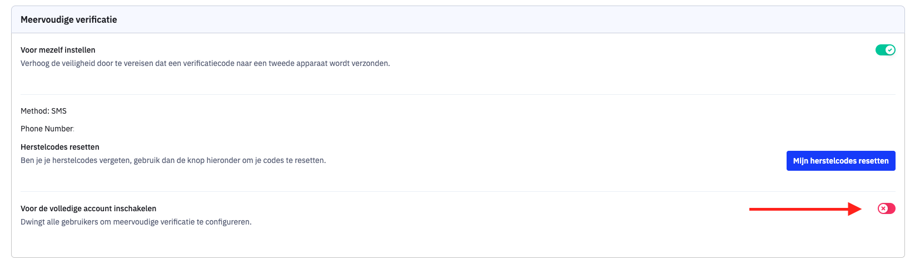
Task: Click the green checkmark icon in the toggle
Action: (x=890, y=50)
